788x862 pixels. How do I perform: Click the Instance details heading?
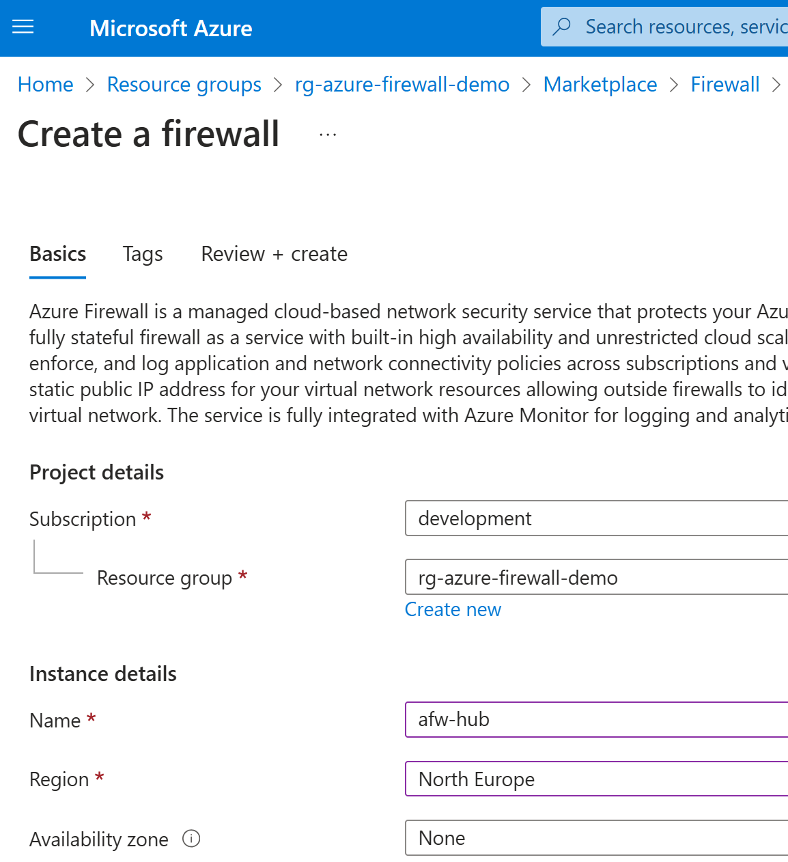[103, 674]
